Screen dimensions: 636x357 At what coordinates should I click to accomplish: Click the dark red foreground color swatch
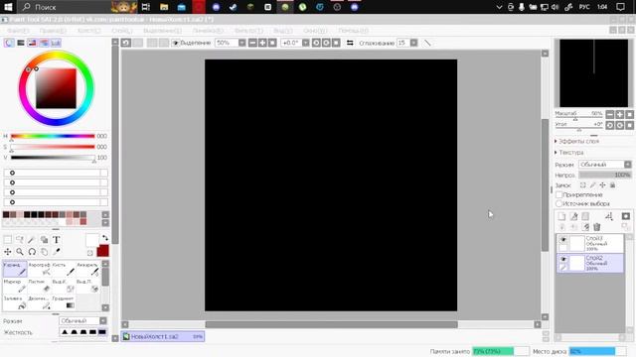click(102, 251)
